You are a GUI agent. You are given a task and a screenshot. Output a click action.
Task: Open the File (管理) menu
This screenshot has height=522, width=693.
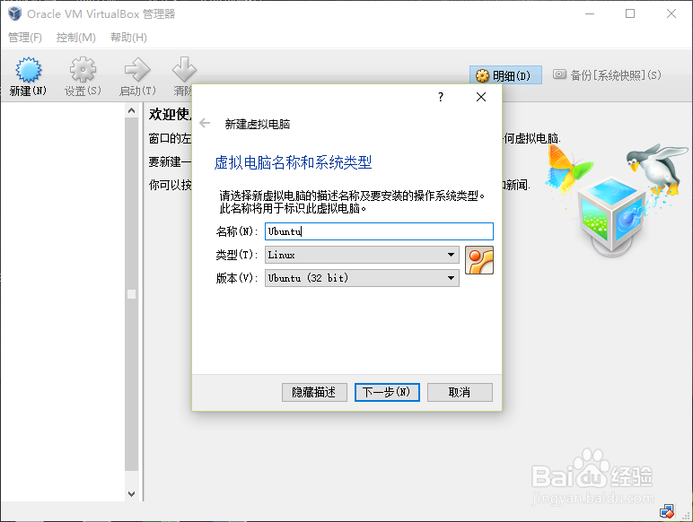click(25, 38)
